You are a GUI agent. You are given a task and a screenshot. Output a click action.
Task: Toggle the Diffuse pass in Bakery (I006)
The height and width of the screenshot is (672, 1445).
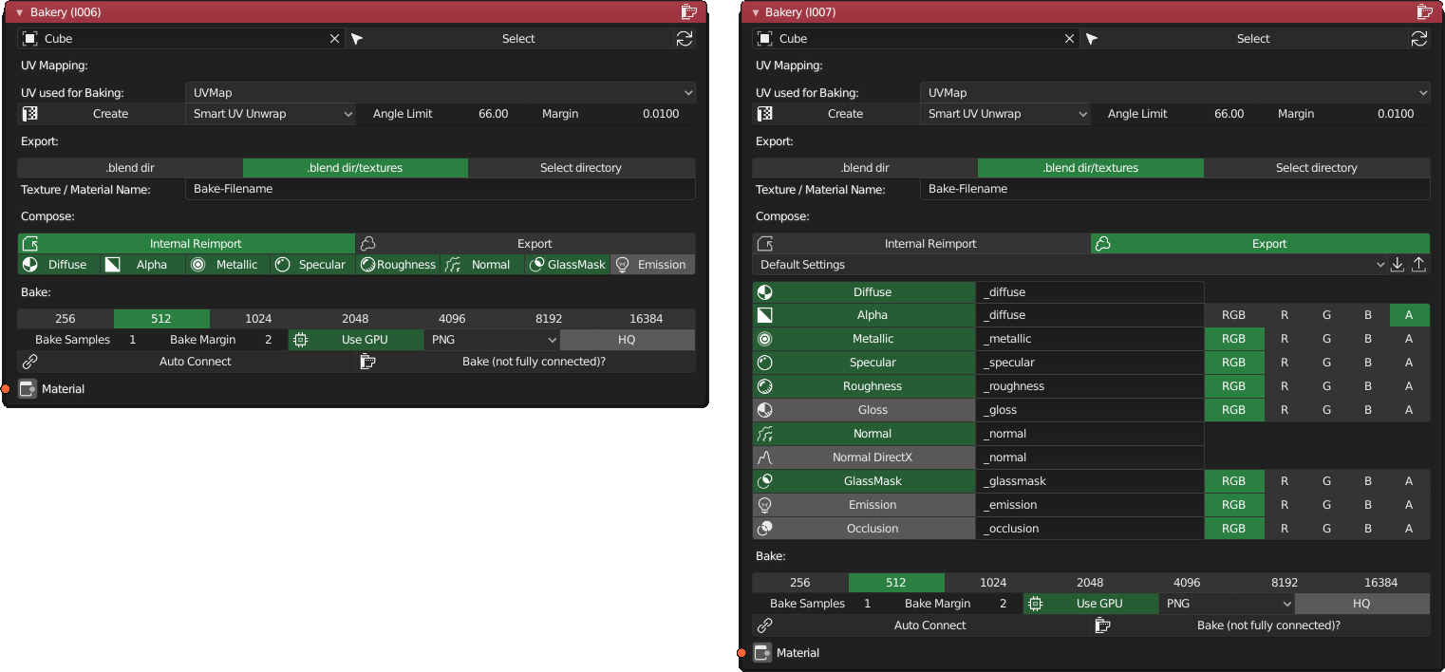click(x=59, y=265)
